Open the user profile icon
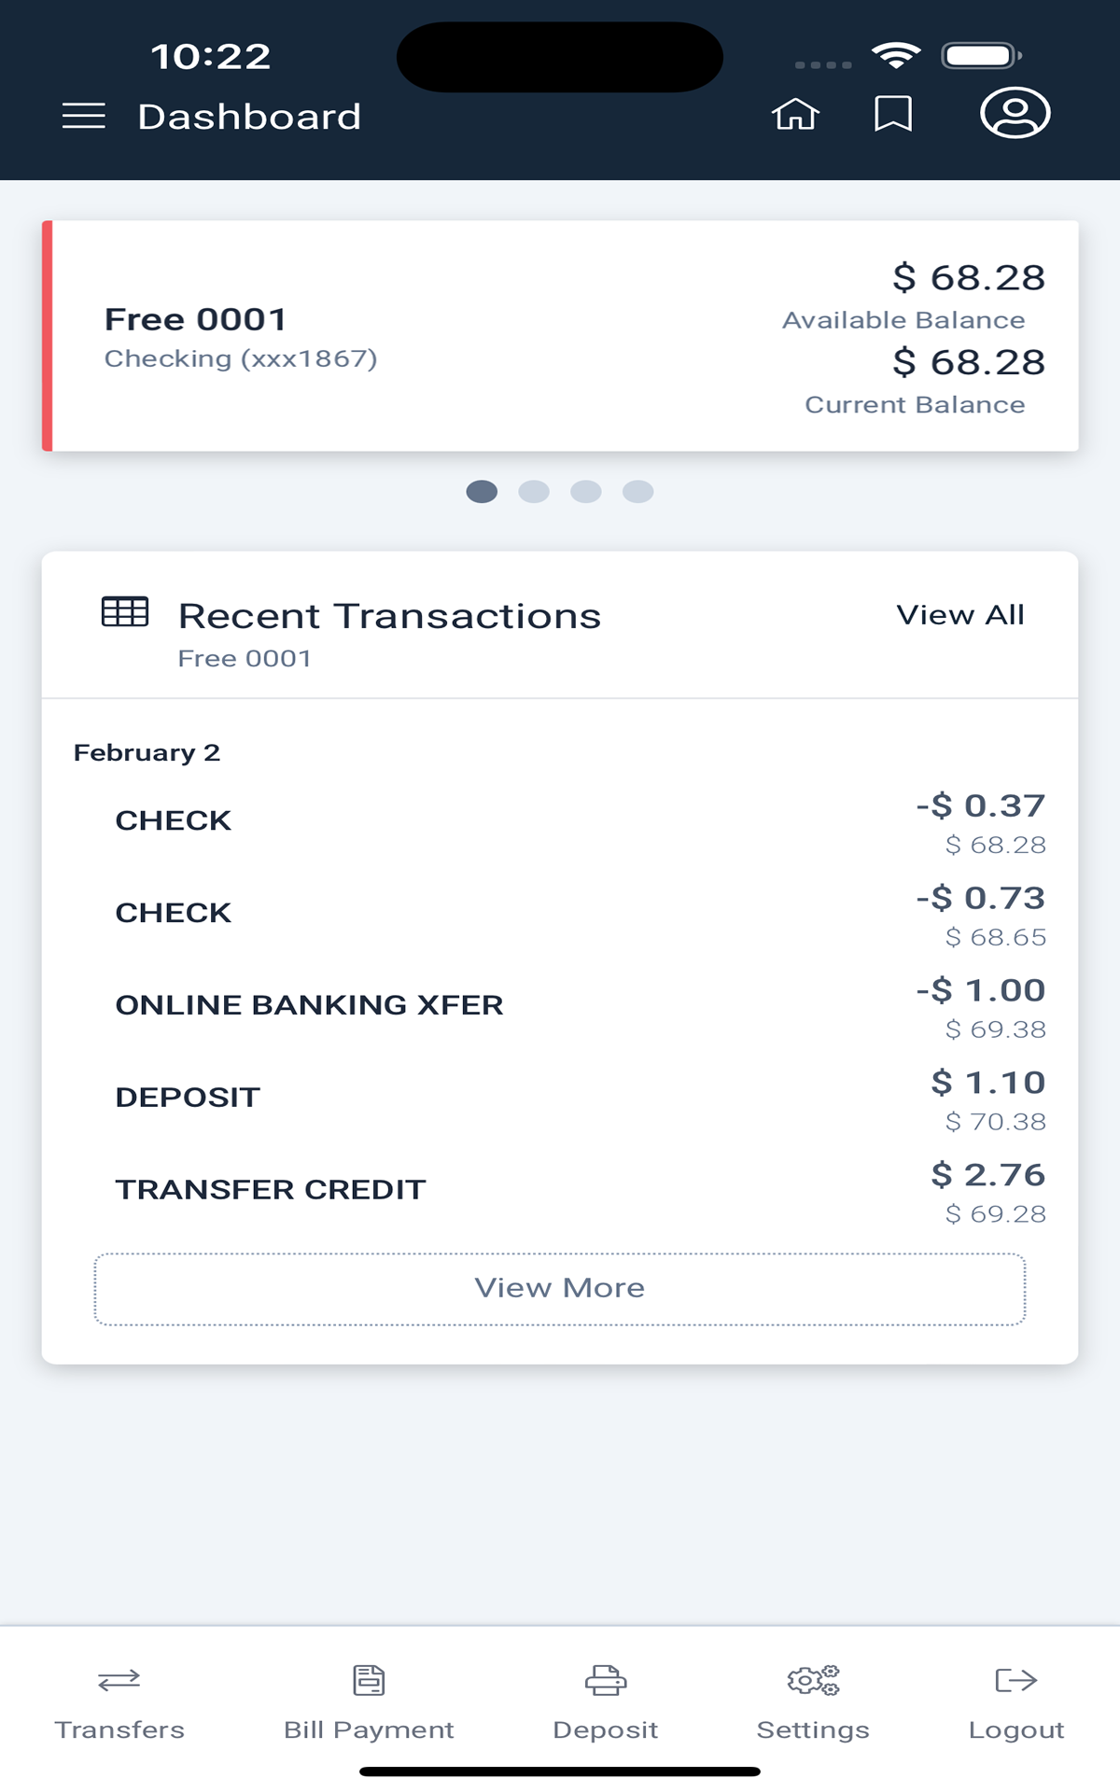 [1014, 114]
